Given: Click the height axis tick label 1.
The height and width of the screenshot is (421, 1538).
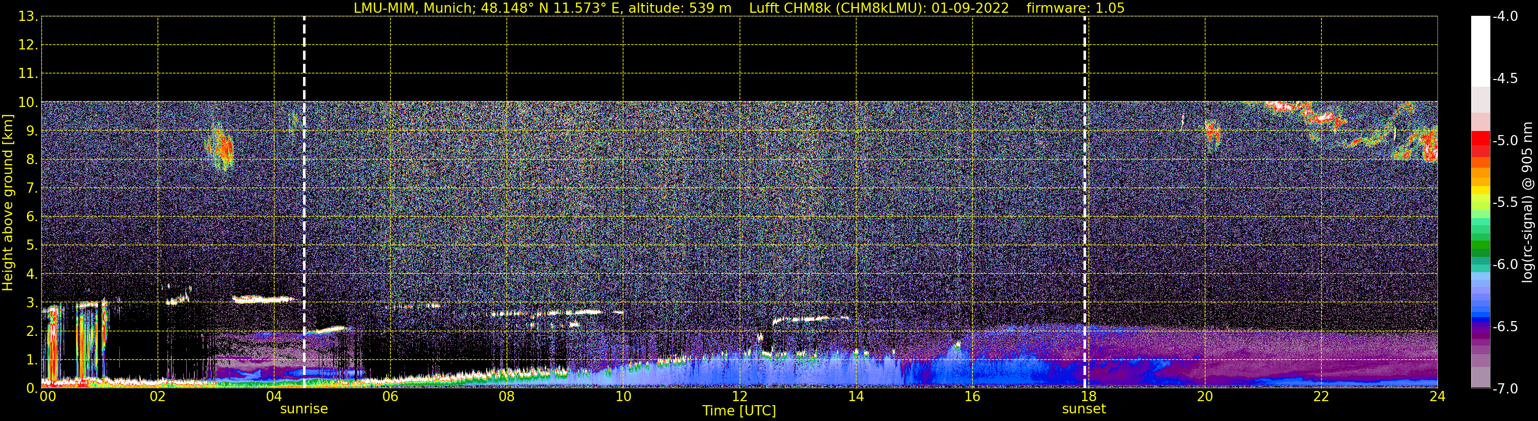Looking at the screenshot, I should click(x=31, y=359).
